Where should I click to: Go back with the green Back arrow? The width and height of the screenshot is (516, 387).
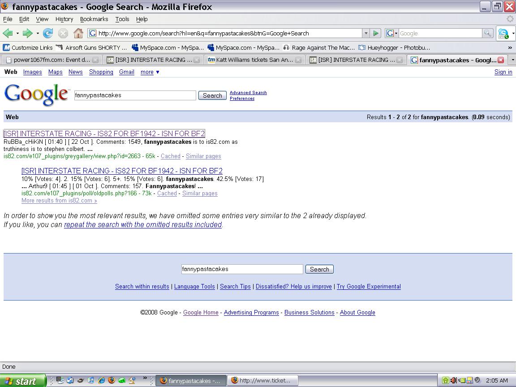8,33
